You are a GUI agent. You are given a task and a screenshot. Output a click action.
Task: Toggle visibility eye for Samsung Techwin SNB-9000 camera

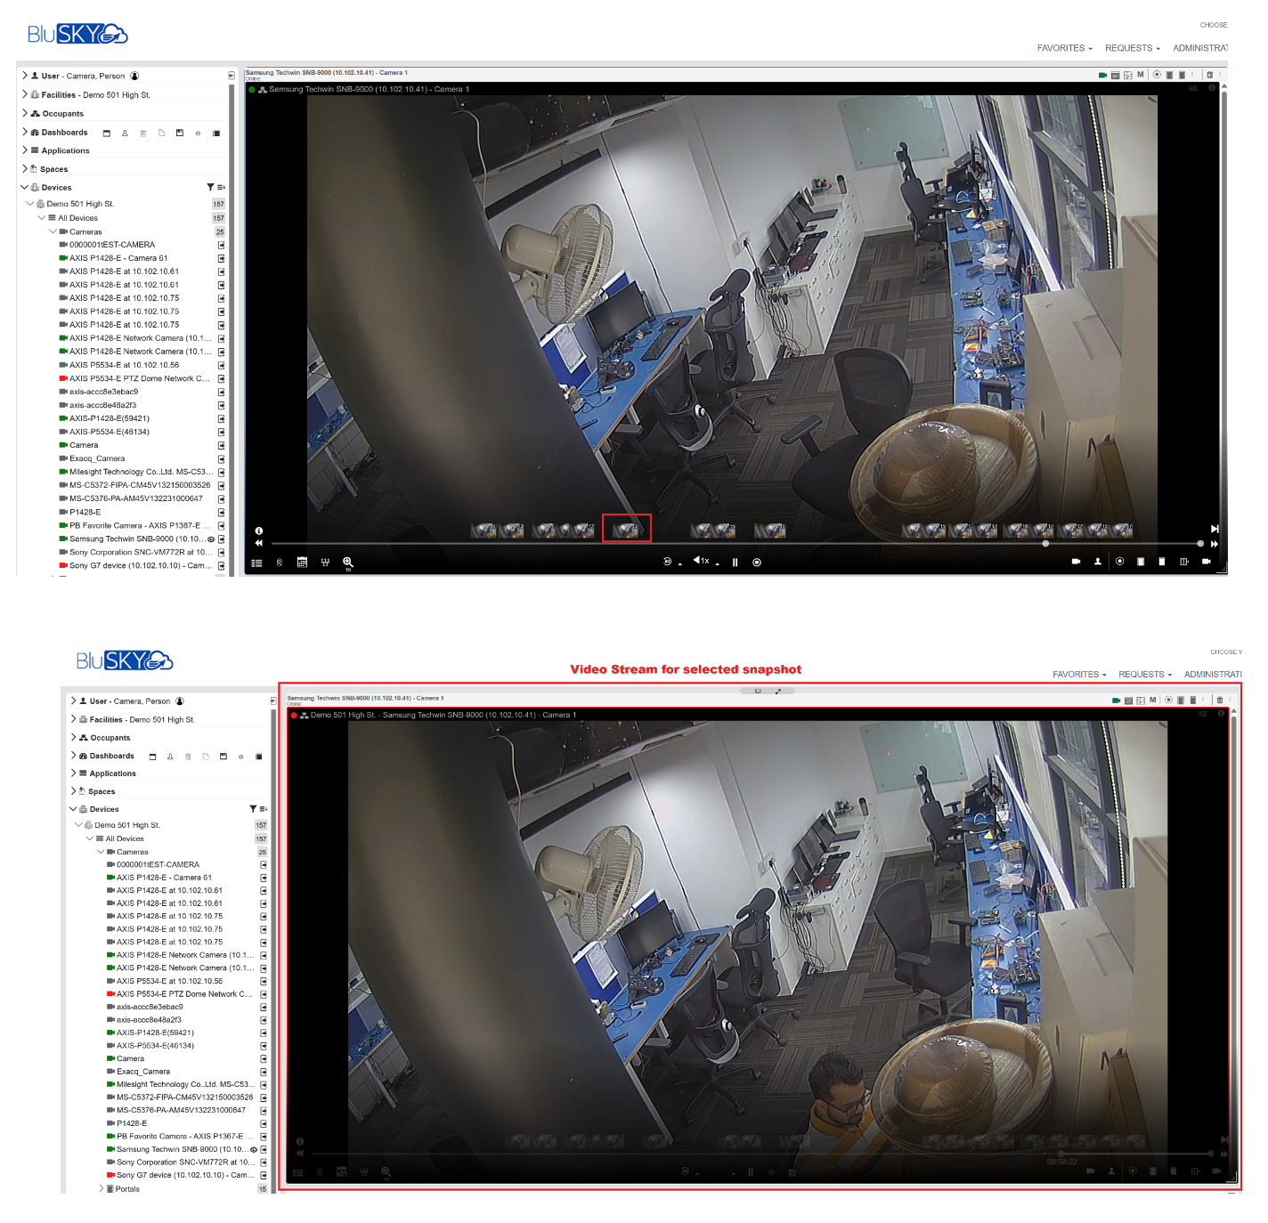click(211, 539)
